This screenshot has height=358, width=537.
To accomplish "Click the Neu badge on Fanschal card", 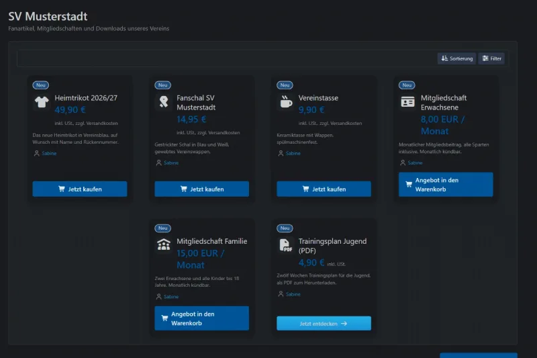I will 162,85.
